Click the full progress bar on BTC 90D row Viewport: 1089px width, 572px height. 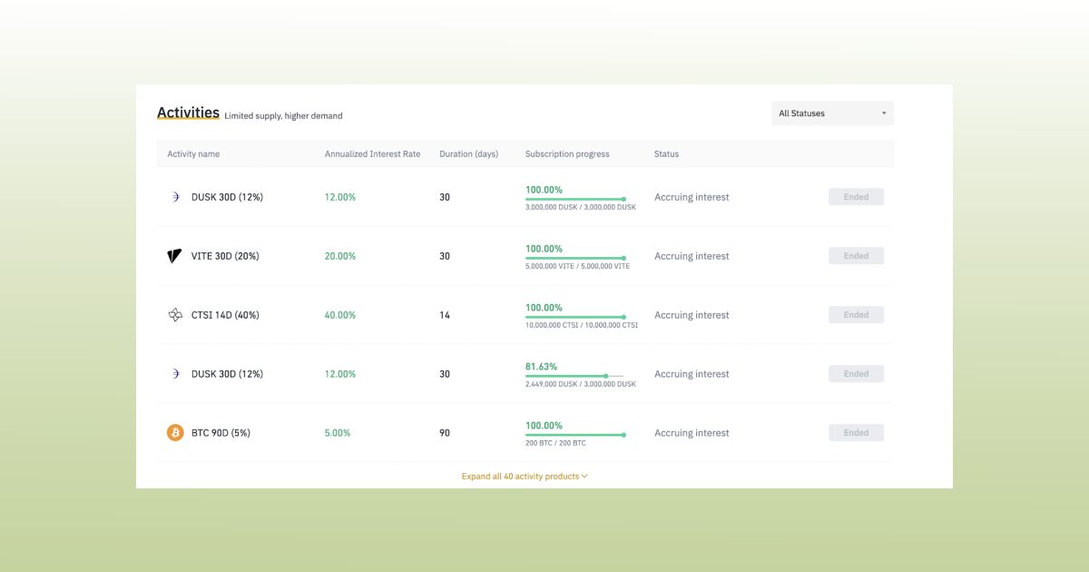coord(575,437)
